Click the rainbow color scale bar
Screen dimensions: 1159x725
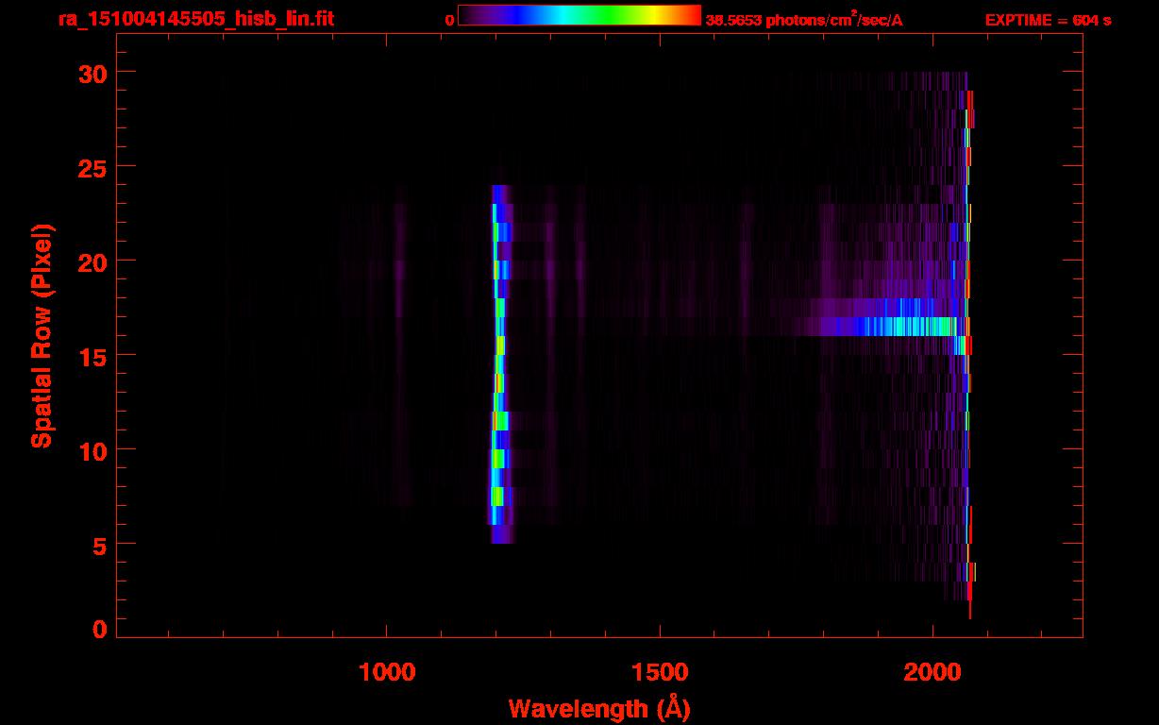tap(579, 16)
